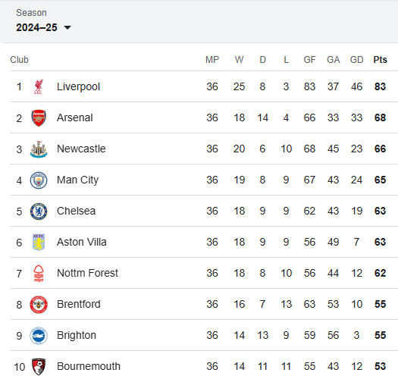Viewport: 398px width, 379px height.
Task: Click the Bournemouth club crest icon
Action: [x=39, y=367]
